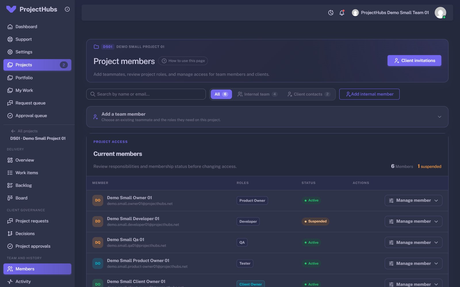The image size is (460, 287).
Task: Open How to use this page help
Action: click(x=183, y=61)
